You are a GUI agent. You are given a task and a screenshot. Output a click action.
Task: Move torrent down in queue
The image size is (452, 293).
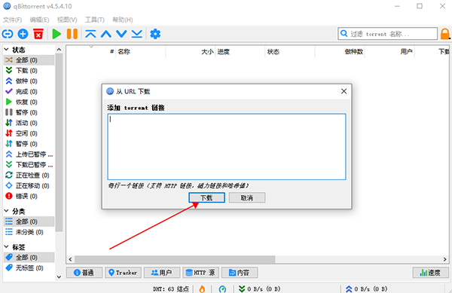[x=121, y=34]
